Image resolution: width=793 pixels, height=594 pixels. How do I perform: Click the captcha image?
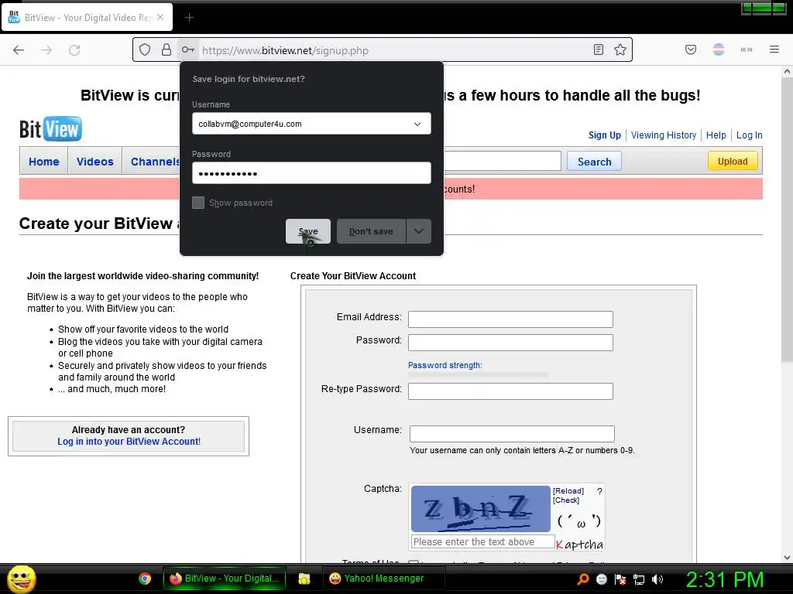coord(480,509)
